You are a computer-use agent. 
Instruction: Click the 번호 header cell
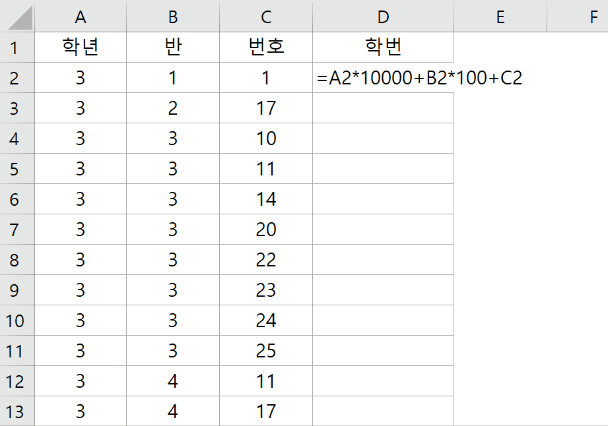point(266,47)
